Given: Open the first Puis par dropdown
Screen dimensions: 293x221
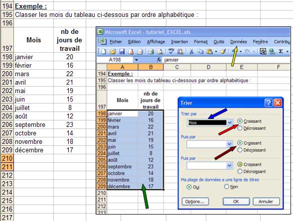Looking at the screenshot, I should pyautogui.click(x=230, y=144).
